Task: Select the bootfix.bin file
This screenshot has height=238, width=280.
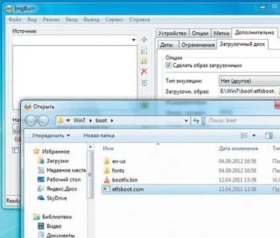Action: (x=120, y=180)
